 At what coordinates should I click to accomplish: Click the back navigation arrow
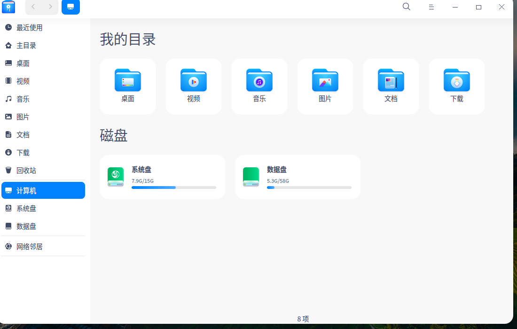[33, 7]
